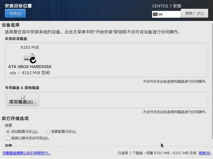The image size is (213, 159).
Task: Click the hard disk drive icon
Action: pyautogui.click(x=29, y=57)
